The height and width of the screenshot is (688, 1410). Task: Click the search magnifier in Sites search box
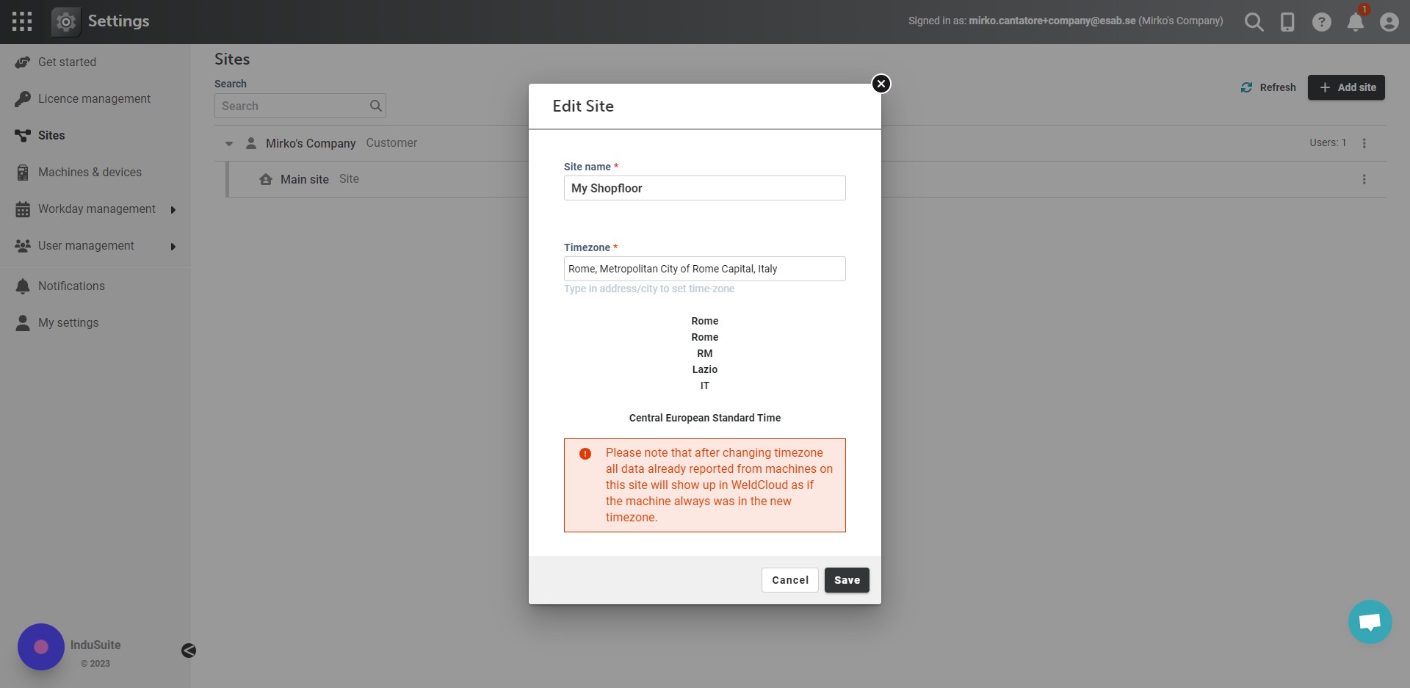[x=376, y=106]
